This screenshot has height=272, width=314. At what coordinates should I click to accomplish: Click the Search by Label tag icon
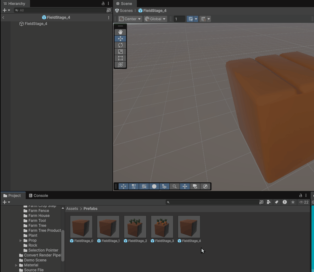pos(277,202)
